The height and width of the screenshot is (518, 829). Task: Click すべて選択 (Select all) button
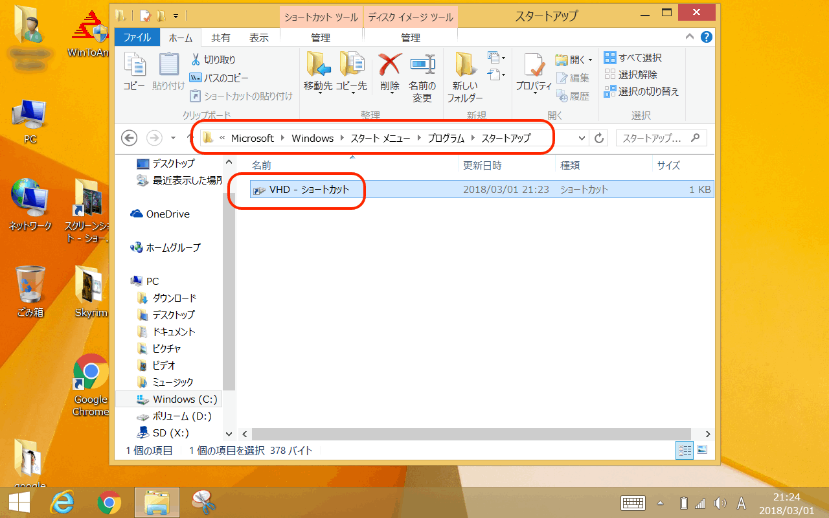[x=633, y=58]
